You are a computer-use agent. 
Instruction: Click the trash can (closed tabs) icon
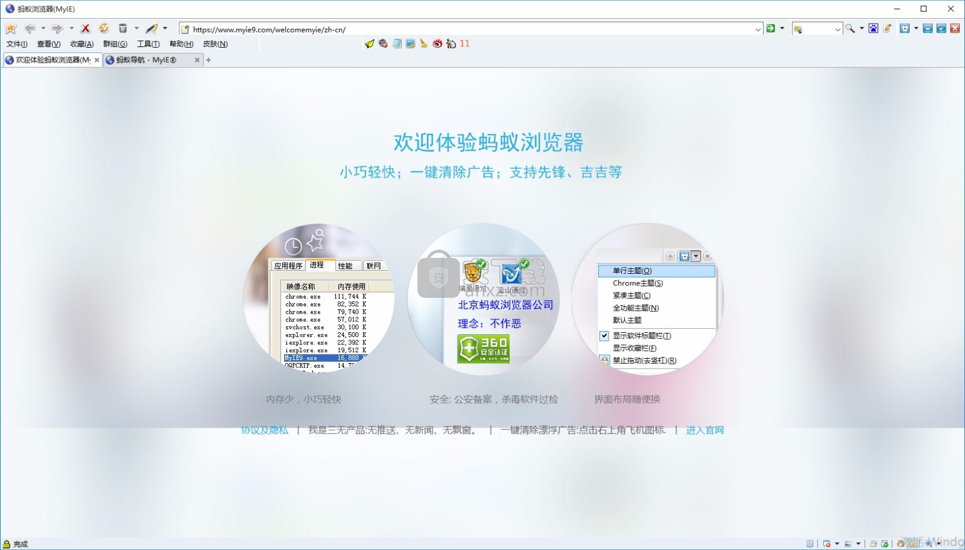pyautogui.click(x=122, y=28)
